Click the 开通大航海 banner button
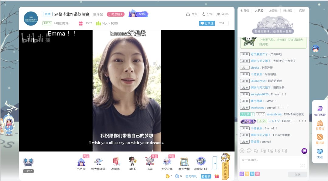328x181 pixels. tap(225, 166)
